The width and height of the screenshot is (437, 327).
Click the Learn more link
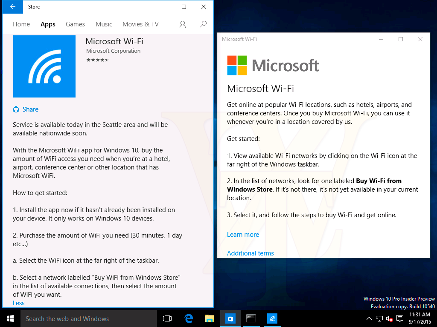click(x=243, y=235)
